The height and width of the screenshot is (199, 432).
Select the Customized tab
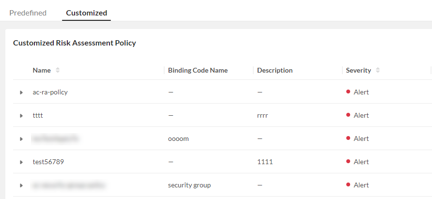coord(86,13)
